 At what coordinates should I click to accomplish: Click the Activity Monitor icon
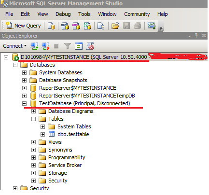152,26
